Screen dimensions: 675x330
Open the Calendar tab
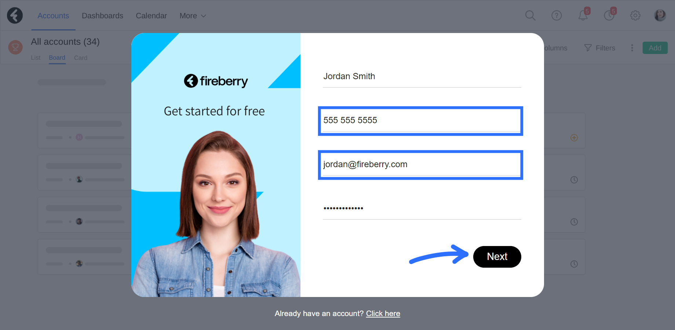click(x=151, y=16)
